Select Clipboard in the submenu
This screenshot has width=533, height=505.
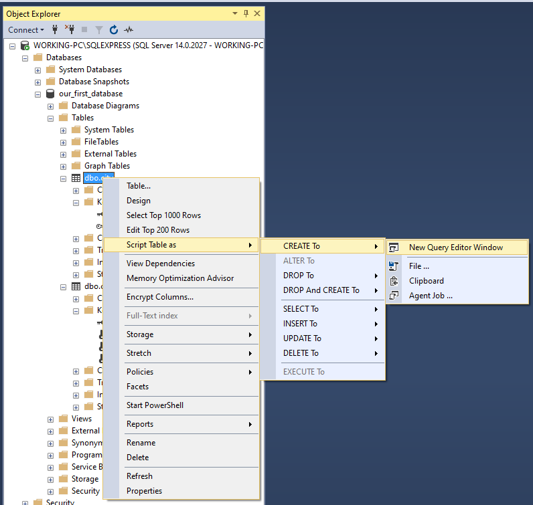pos(457,281)
